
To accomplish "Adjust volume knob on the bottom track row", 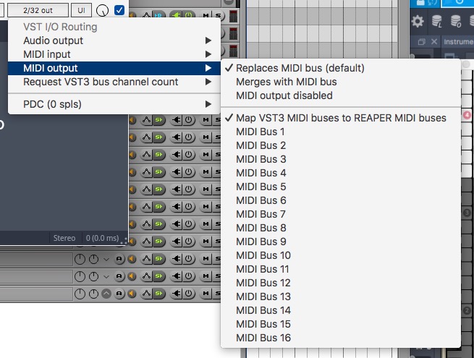I will (x=80, y=294).
